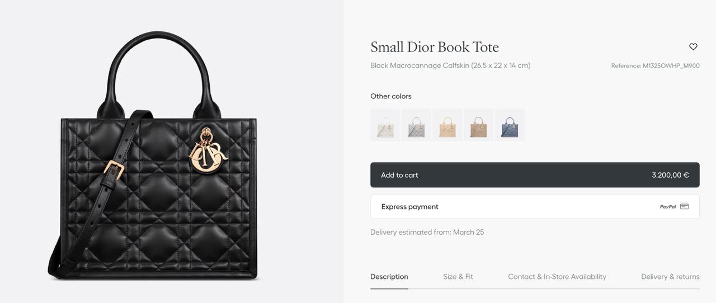716x303 pixels.
Task: Click the PayPal logo
Action: pyautogui.click(x=668, y=207)
